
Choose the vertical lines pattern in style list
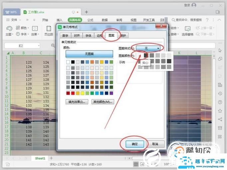(146, 67)
